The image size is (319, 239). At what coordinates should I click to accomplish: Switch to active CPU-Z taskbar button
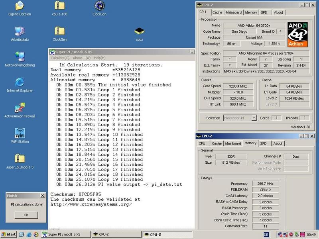pyautogui.click(x=167, y=234)
